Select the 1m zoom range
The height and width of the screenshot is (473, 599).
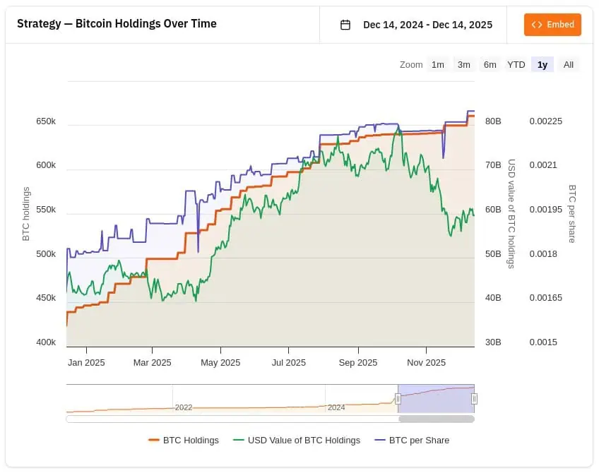coord(438,65)
